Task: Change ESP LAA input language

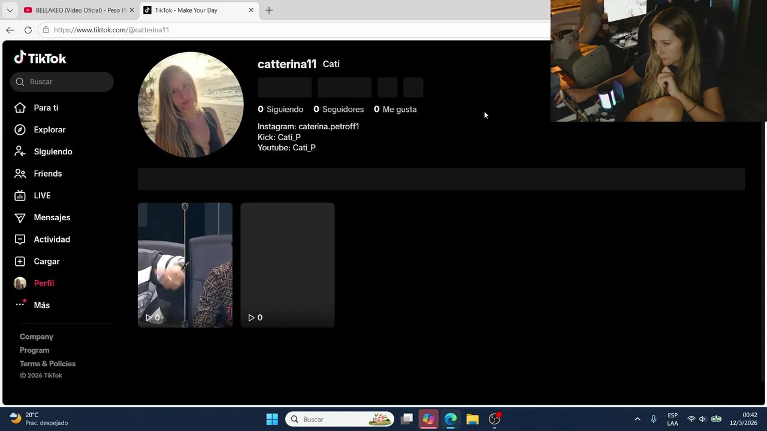Action: point(673,419)
